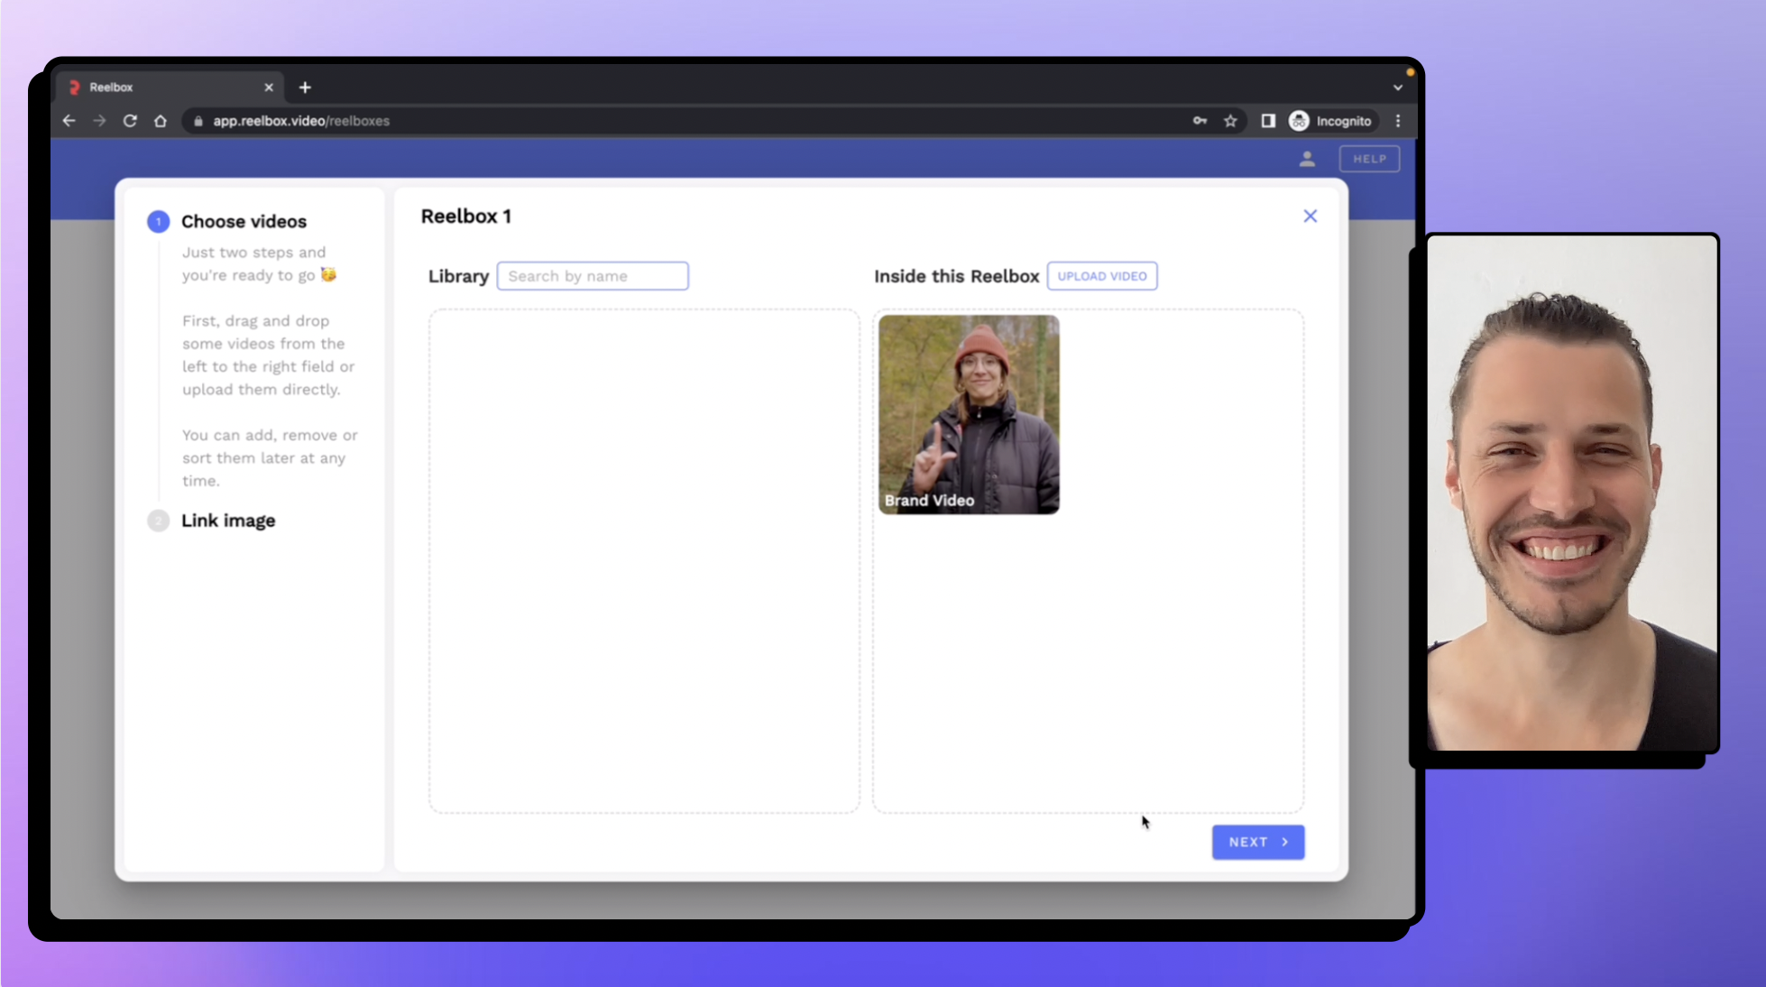Image resolution: width=1766 pixels, height=987 pixels.
Task: Click the Search by name field
Action: [x=593, y=276]
